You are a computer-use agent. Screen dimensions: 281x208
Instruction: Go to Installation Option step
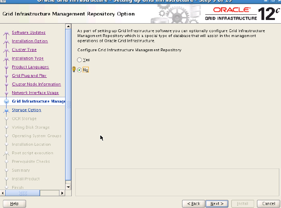point(30,41)
